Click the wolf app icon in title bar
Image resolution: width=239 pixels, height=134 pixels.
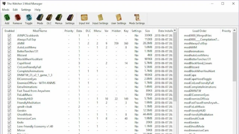click(x=4, y=3)
